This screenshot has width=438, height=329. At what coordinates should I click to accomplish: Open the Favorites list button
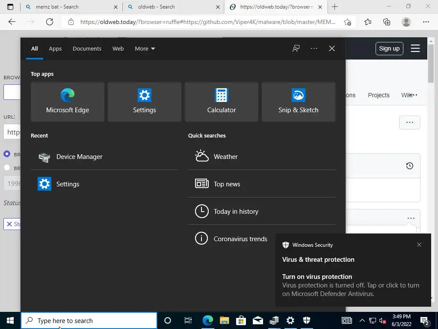368,22
